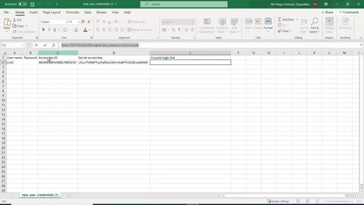Screen dimensions: 364x205
Task: Cancel formula entry with X icon
Action: pos(36,45)
